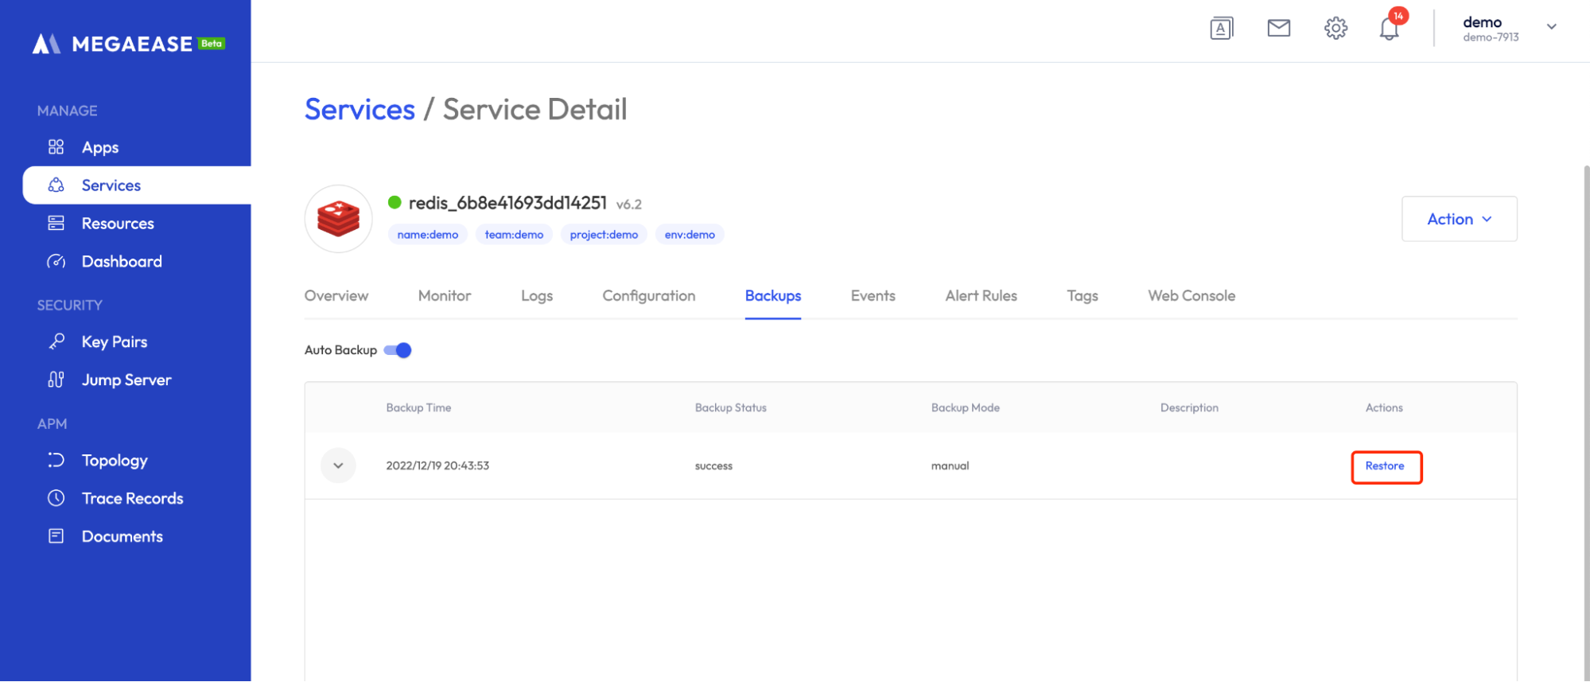Open the Action dropdown
This screenshot has width=1590, height=682.
pyautogui.click(x=1460, y=219)
